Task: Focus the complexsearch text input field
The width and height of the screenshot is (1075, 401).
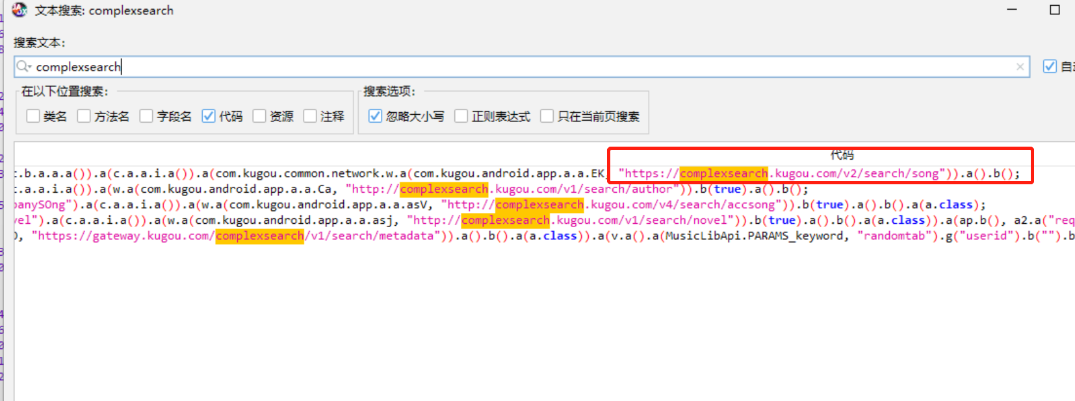Action: [522, 66]
